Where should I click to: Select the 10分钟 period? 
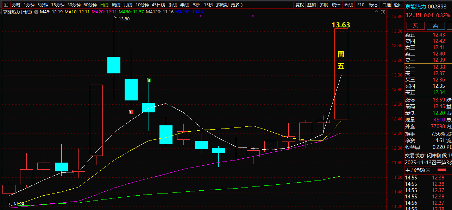(x=142, y=5)
